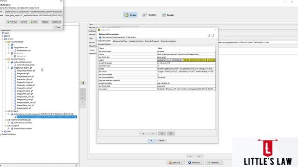Switch to the Runtime view

(149, 15)
